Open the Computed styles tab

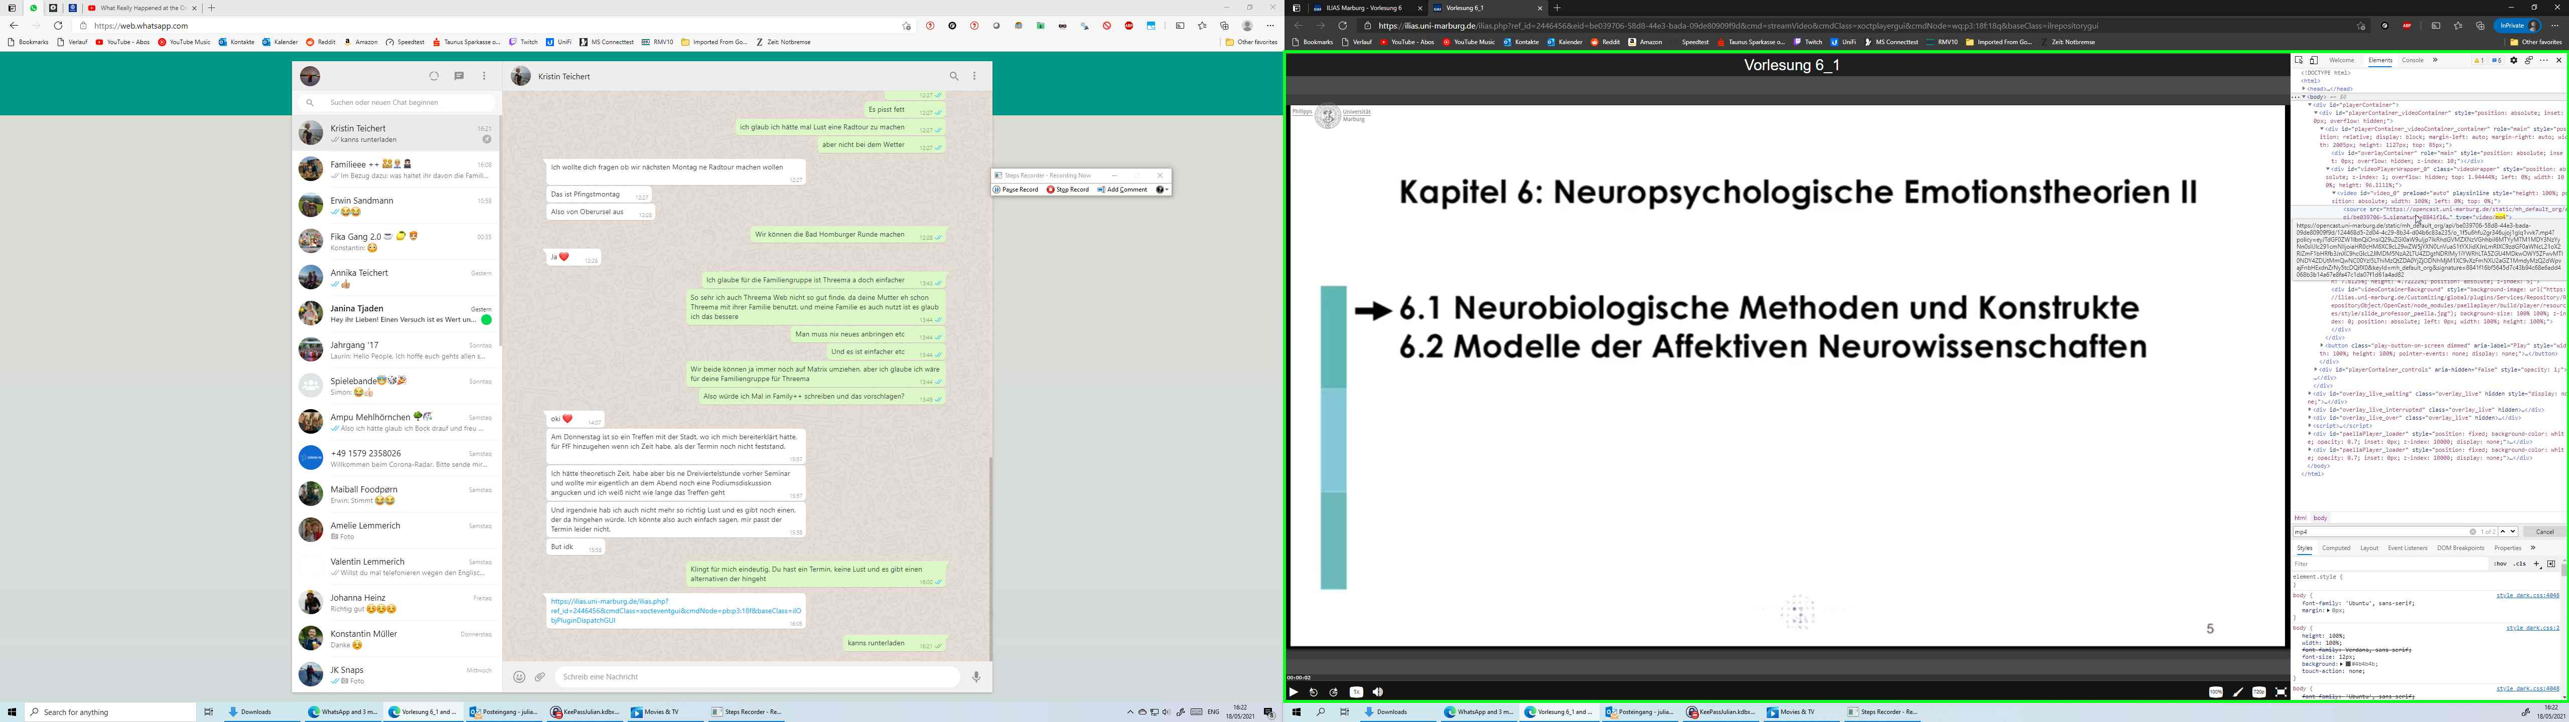tap(2336, 548)
